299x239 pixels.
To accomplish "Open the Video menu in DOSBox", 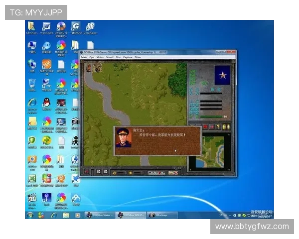I will pos(100,57).
